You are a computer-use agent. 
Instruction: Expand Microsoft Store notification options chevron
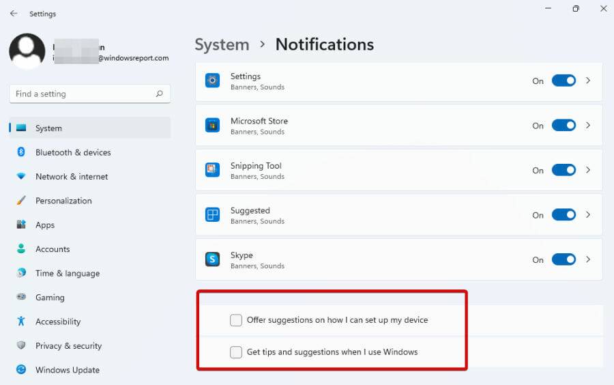(x=588, y=126)
